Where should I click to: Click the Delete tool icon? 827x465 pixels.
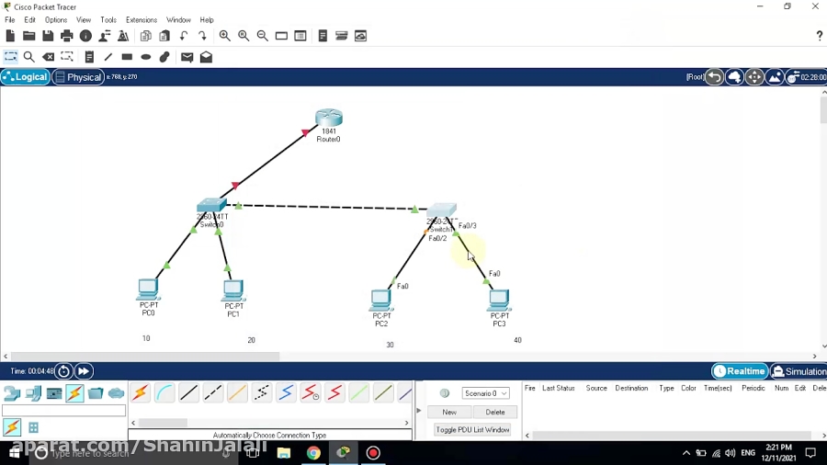(x=49, y=57)
